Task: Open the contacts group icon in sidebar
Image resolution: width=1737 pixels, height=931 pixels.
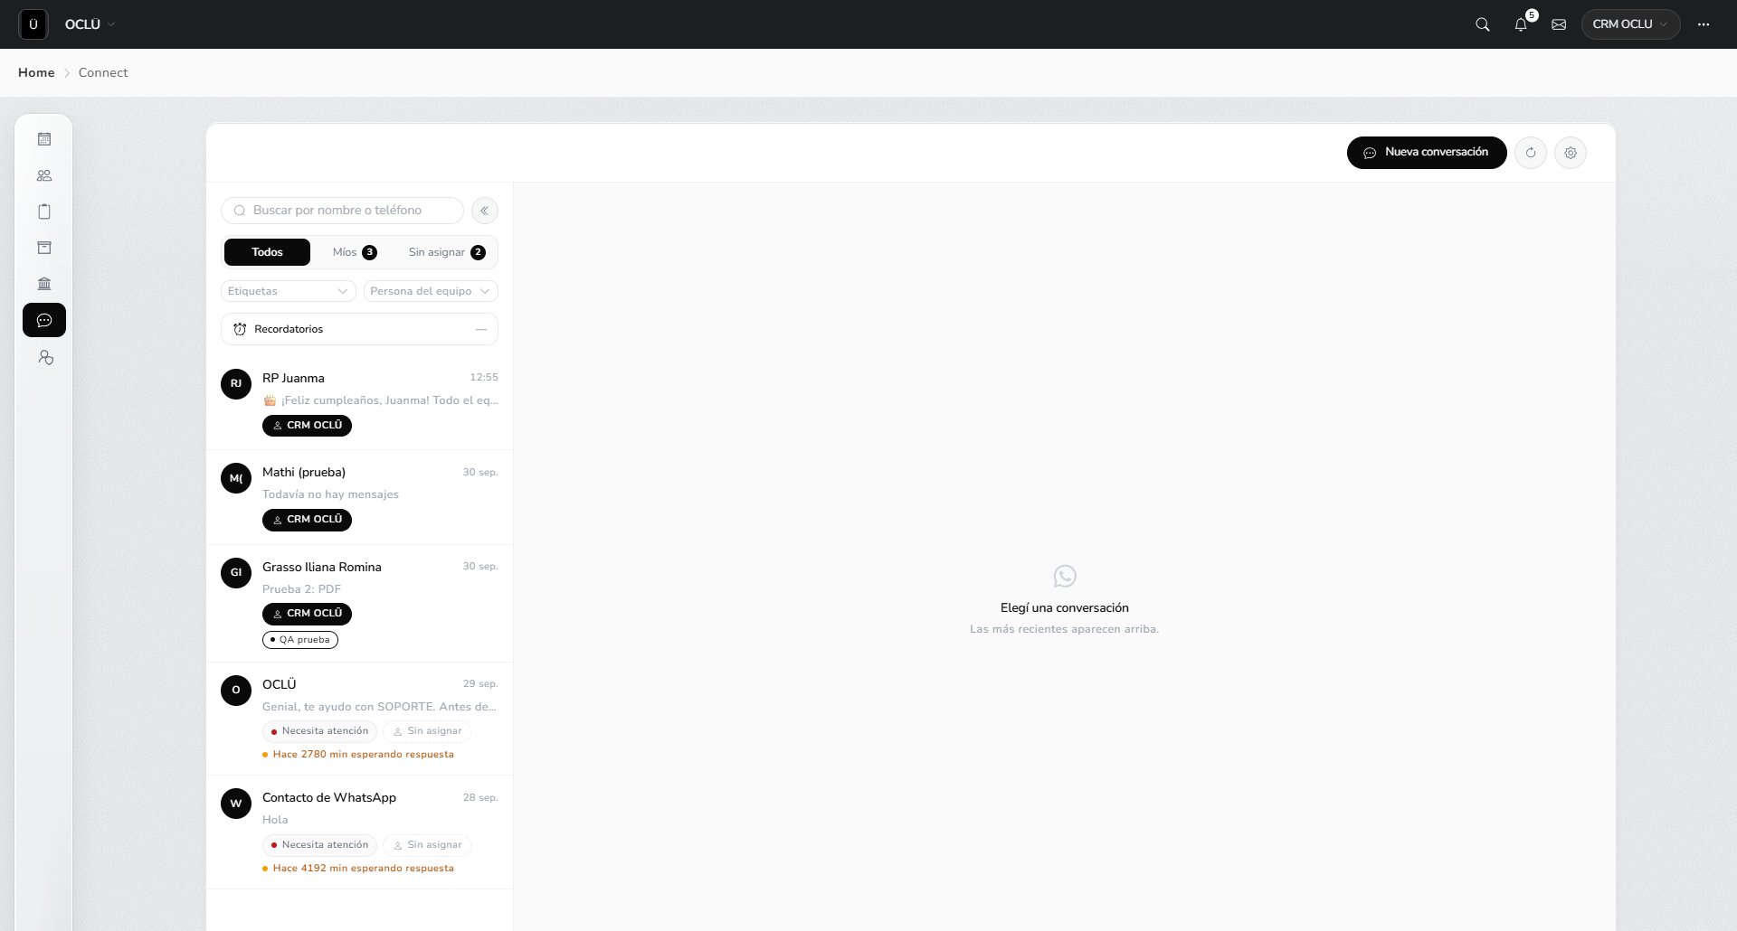Action: [44, 175]
